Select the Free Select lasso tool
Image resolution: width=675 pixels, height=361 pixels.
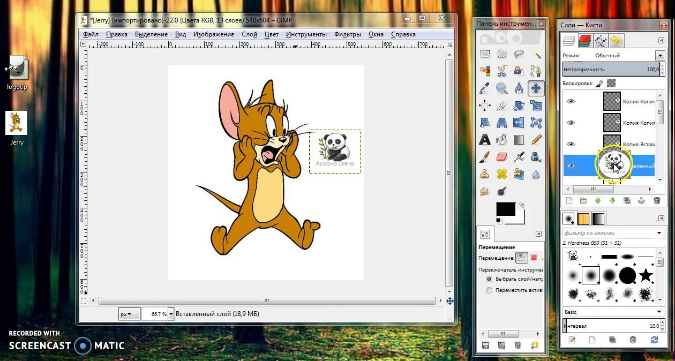[x=519, y=54]
